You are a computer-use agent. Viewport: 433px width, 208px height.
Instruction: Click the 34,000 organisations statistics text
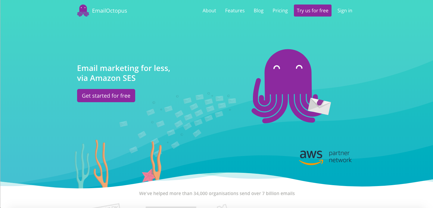pyautogui.click(x=217, y=194)
